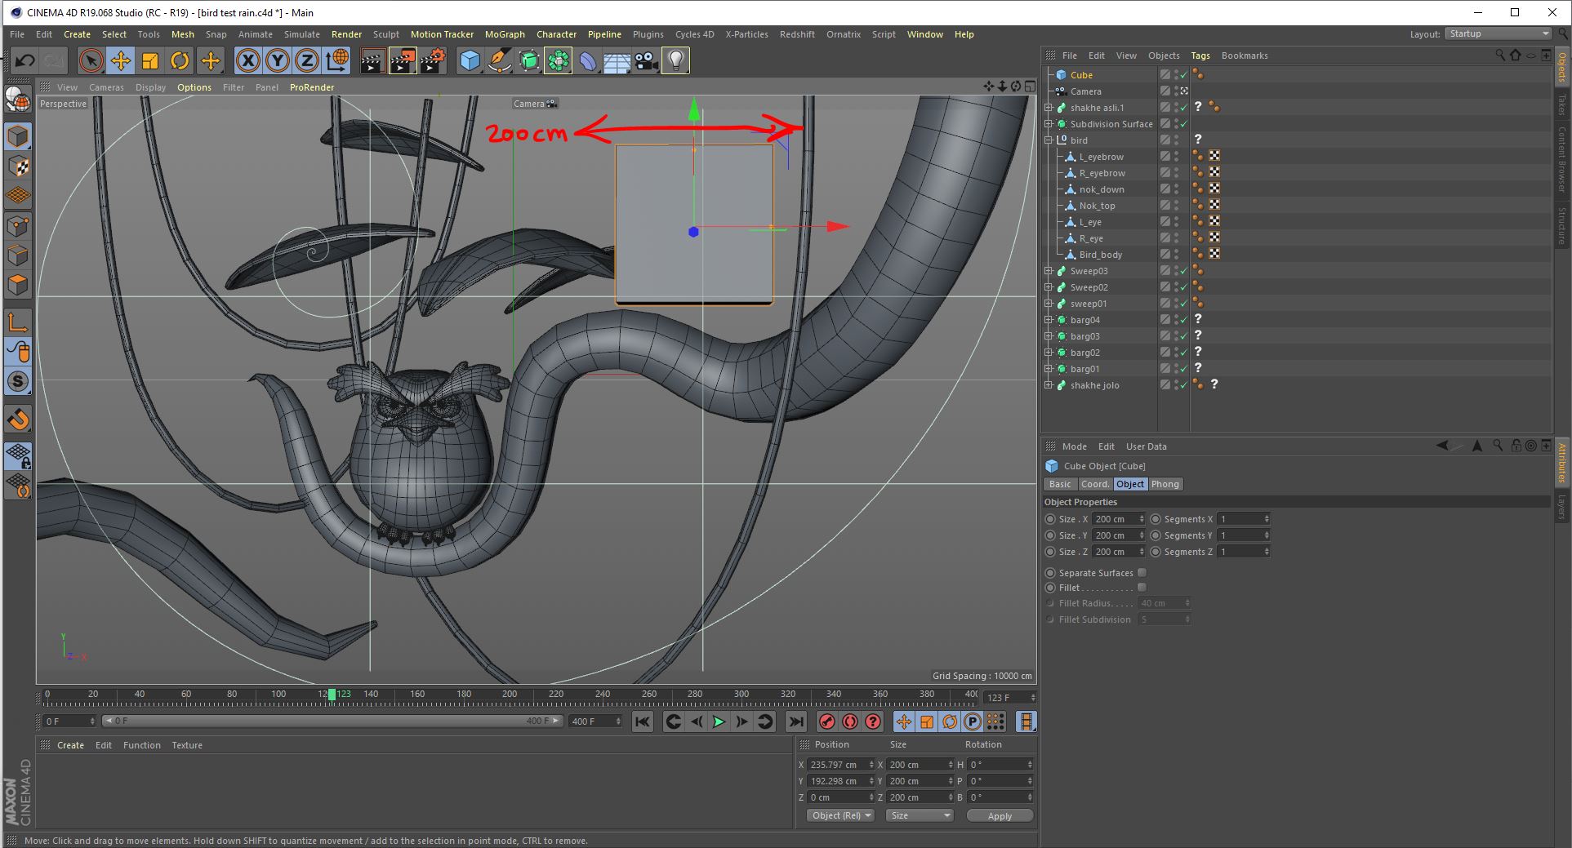Open the Simulate menu

point(302,34)
